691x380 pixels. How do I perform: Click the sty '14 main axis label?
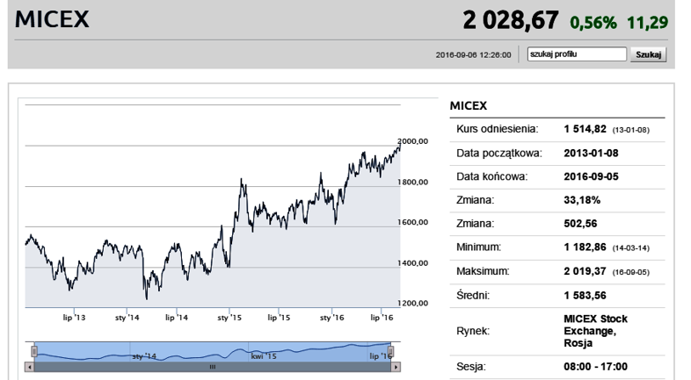[x=127, y=318]
